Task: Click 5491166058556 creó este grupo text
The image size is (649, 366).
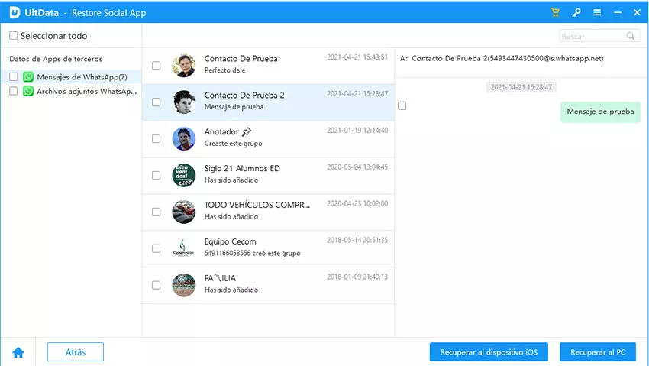Action: click(x=253, y=253)
